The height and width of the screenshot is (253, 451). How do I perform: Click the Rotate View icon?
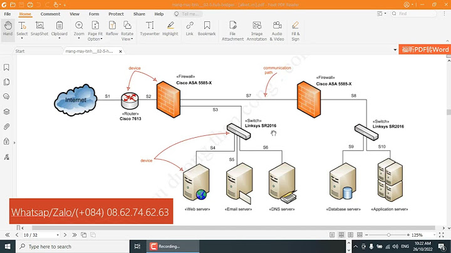[127, 26]
